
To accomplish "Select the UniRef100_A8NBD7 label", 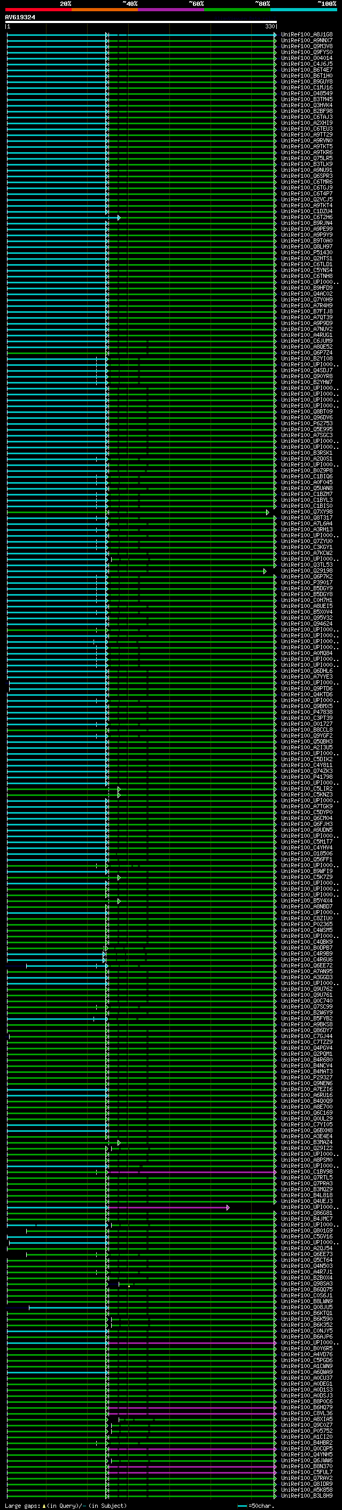I will click(307, 907).
